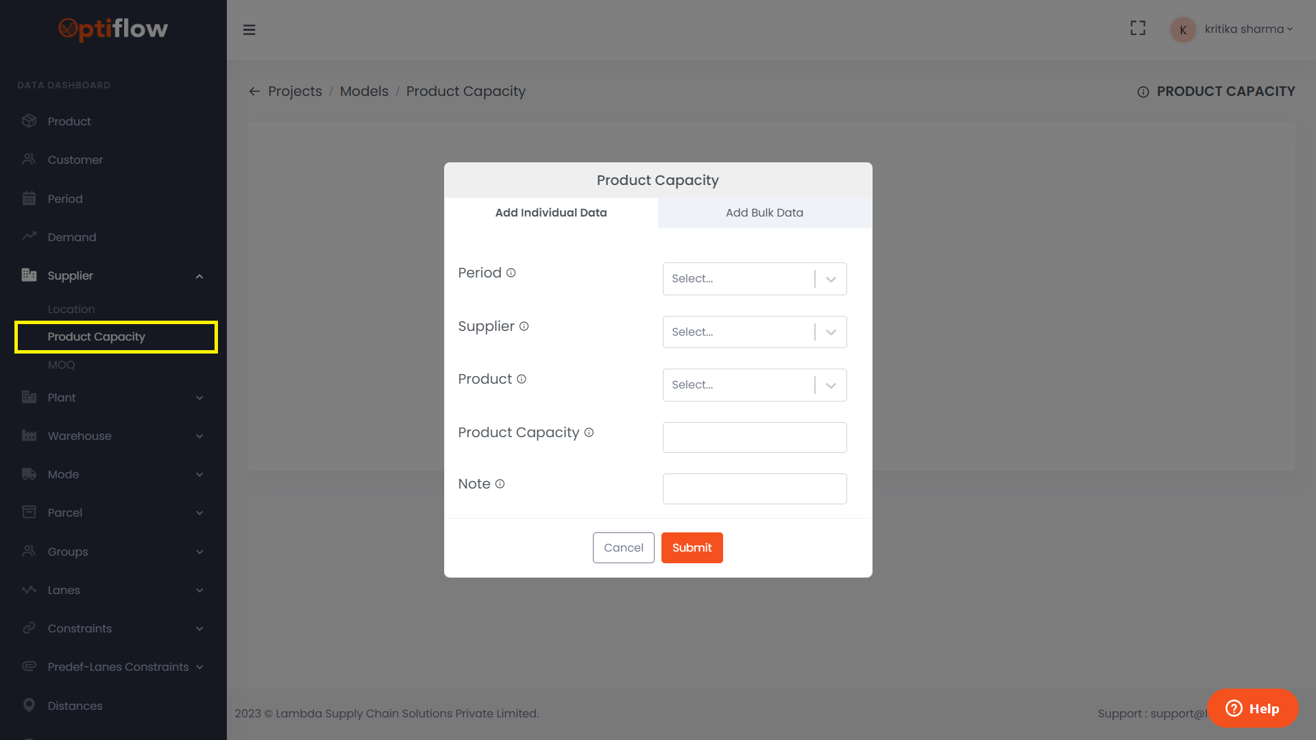Click the Product Capacity input field
Image resolution: width=1316 pixels, height=740 pixels.
(x=754, y=437)
